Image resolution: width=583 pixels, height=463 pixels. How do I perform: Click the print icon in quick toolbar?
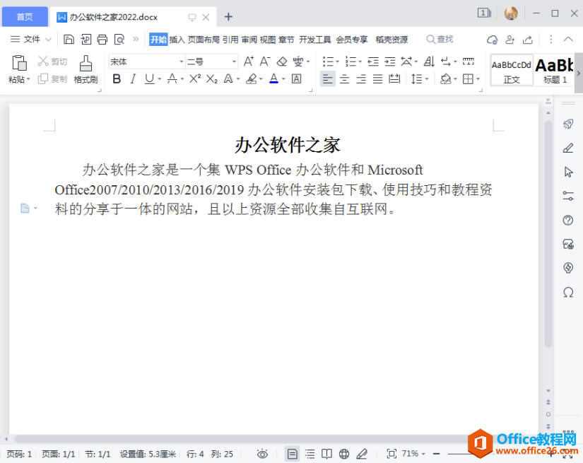tap(102, 39)
